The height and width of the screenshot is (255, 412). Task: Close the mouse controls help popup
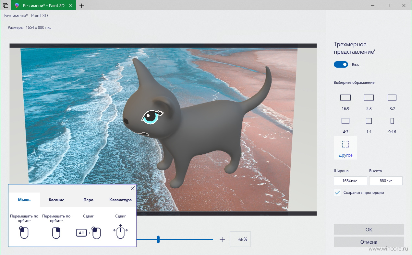(132, 188)
